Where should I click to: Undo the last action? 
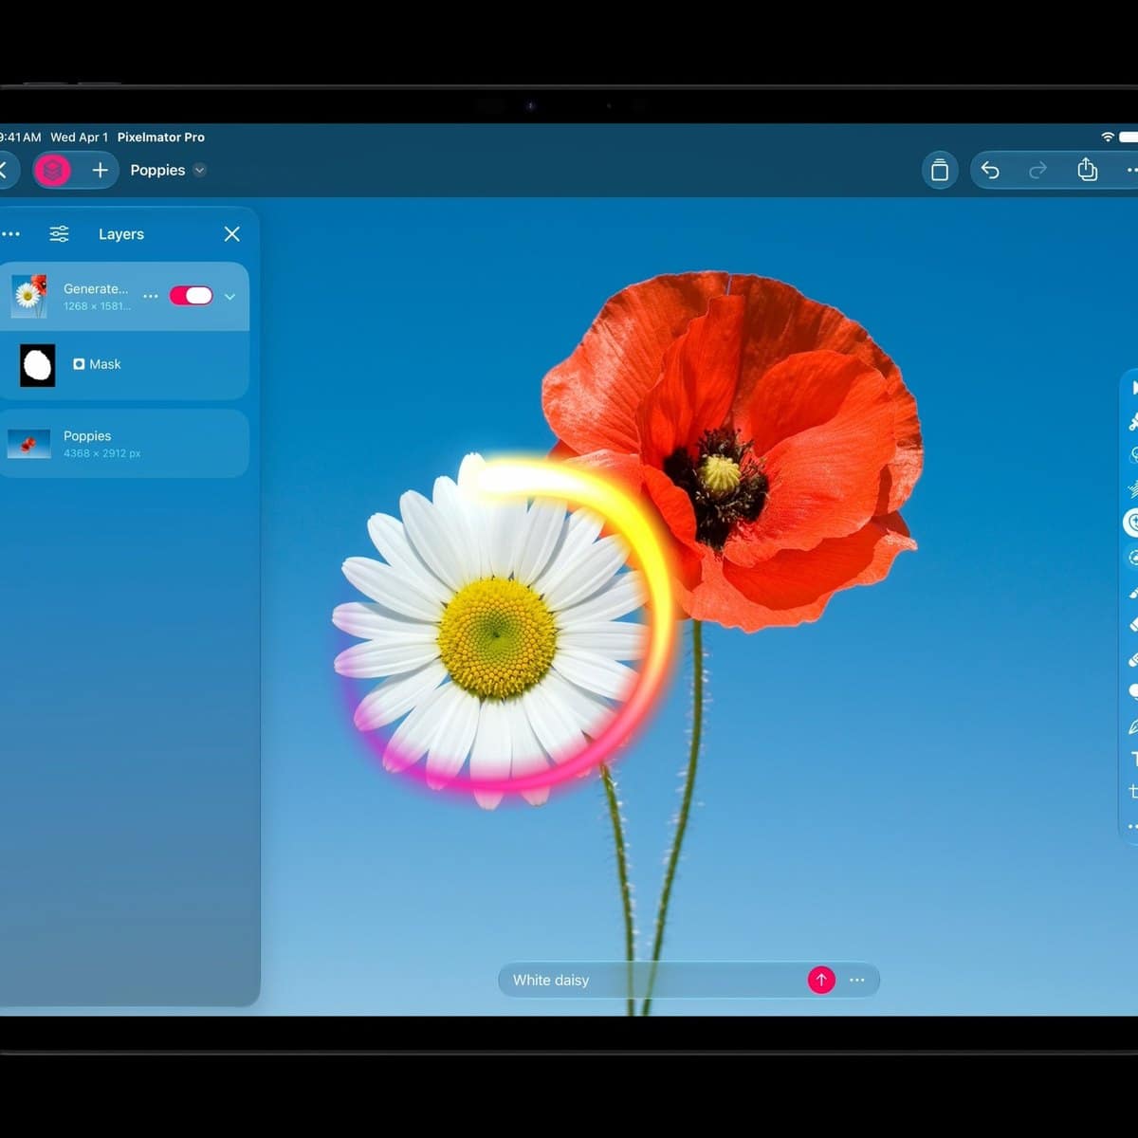[990, 170]
